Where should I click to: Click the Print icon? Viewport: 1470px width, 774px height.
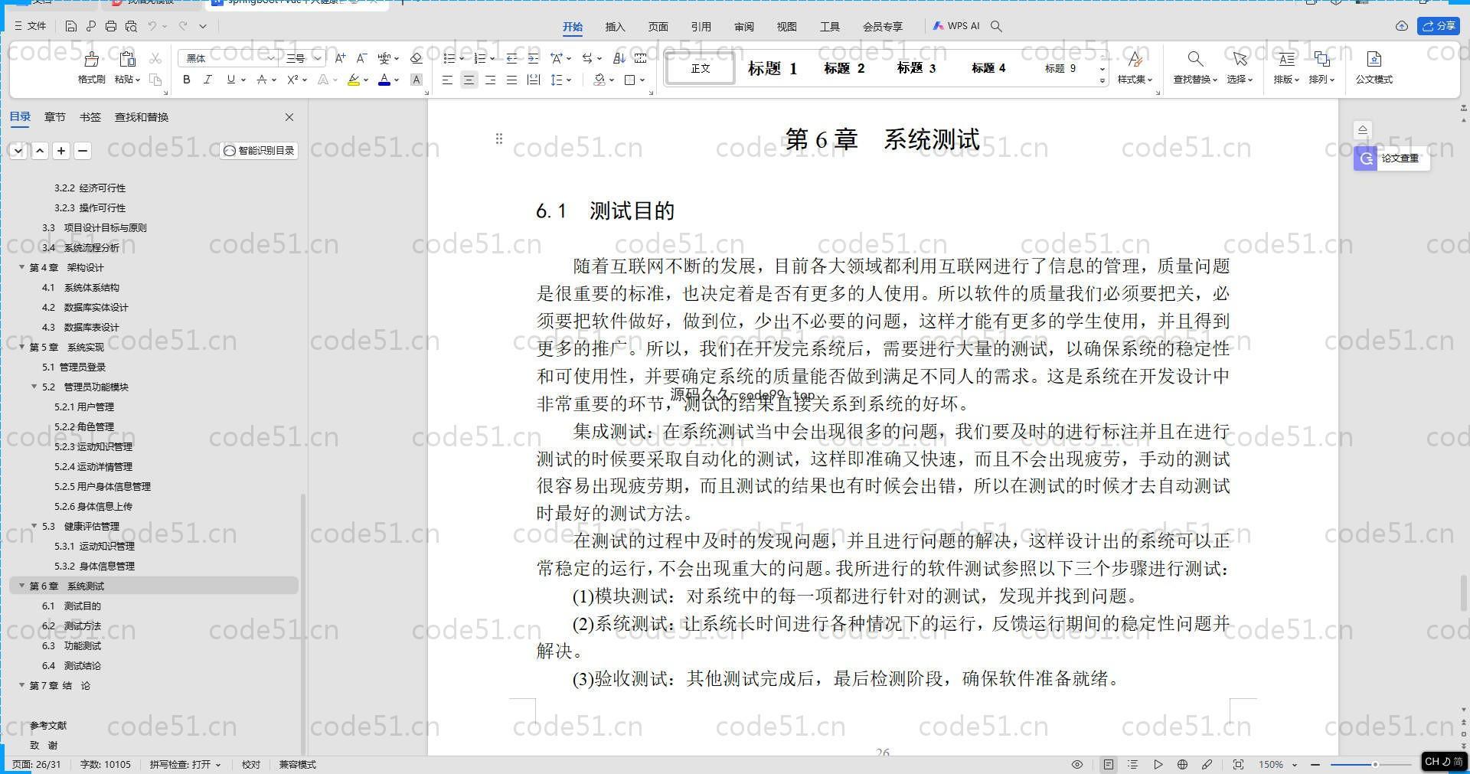tap(111, 26)
